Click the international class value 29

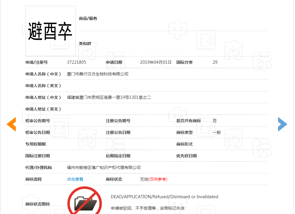pyautogui.click(x=215, y=62)
